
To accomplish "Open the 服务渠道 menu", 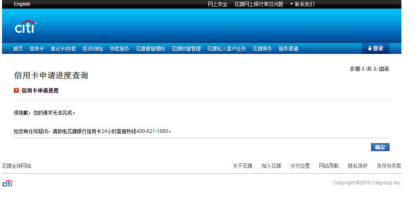I will pos(289,49).
